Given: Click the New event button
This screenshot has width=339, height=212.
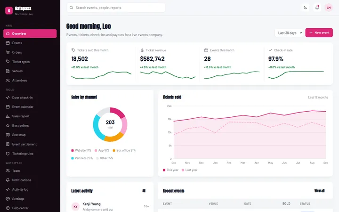Looking at the screenshot, I should tap(319, 33).
